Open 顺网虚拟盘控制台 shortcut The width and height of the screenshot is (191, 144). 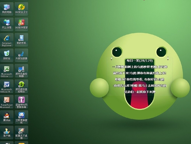[22, 86]
